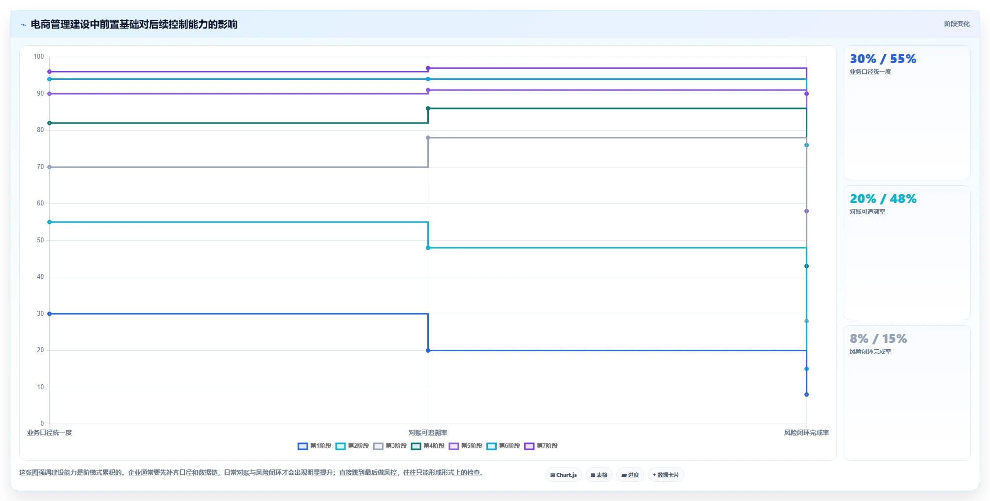Click 对账可追溯率 label under 20% / 48%
Image resolution: width=990 pixels, height=501 pixels.
[867, 212]
